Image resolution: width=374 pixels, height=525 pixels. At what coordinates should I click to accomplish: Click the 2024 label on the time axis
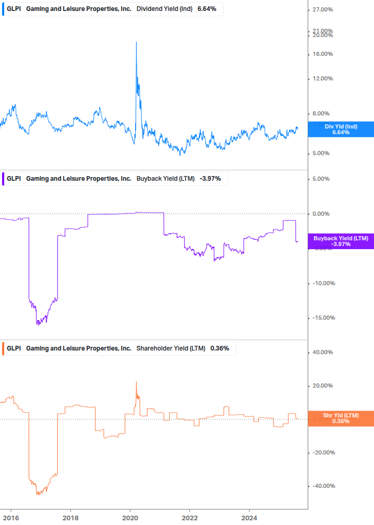249,518
